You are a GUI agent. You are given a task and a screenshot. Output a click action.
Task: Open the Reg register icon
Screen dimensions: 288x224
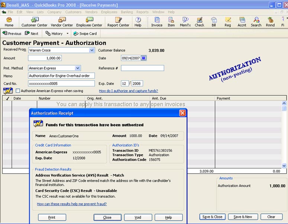pyautogui.click(x=228, y=22)
